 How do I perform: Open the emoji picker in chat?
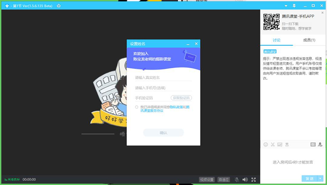click(266, 145)
